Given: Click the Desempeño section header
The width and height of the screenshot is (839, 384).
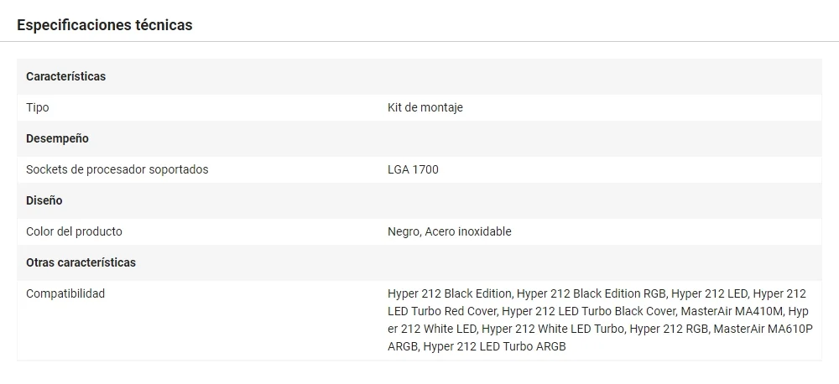Looking at the screenshot, I should click(x=57, y=138).
